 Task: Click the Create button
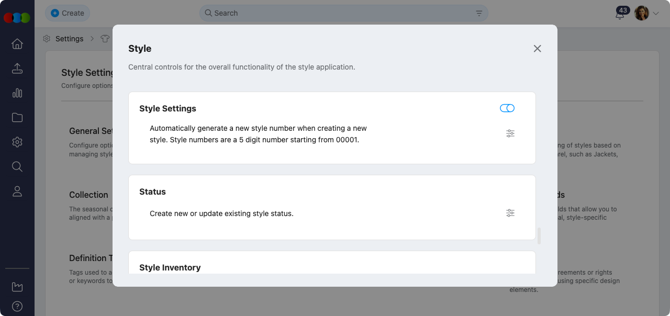68,13
